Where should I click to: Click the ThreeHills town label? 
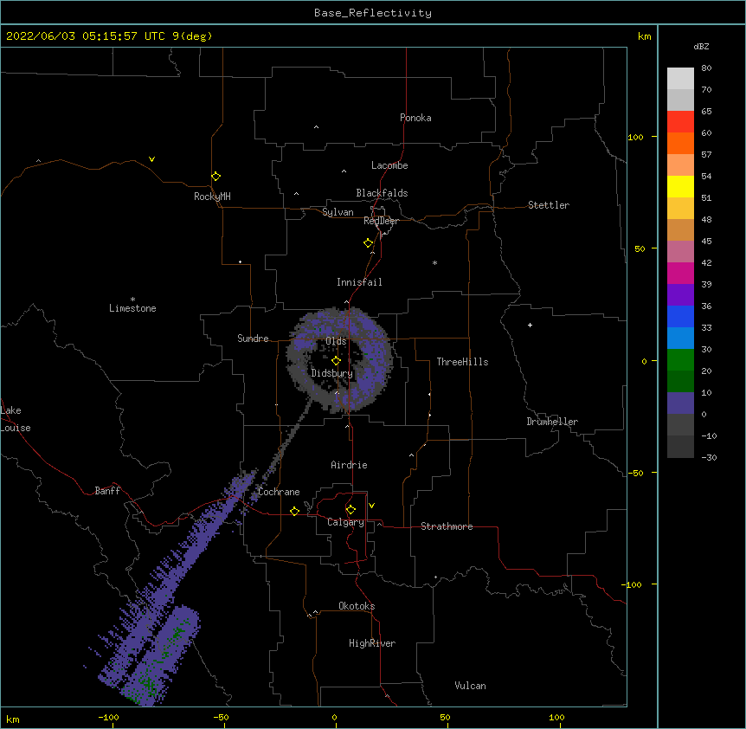(462, 362)
